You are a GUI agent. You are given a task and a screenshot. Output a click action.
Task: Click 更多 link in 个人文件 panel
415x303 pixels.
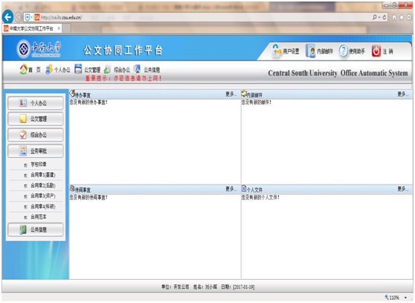tap(402, 189)
